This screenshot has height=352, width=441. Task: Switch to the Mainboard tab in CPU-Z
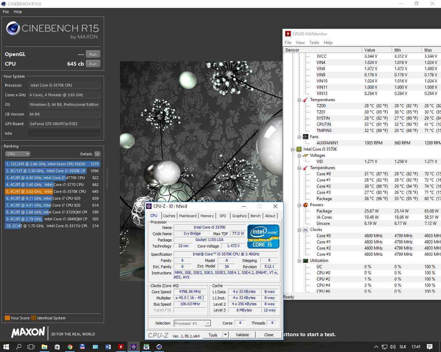pyautogui.click(x=188, y=216)
